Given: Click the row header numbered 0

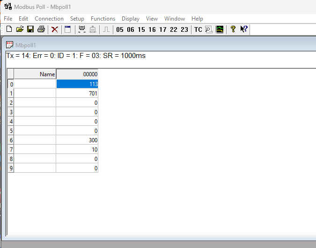Looking at the screenshot, I should click(x=11, y=84).
